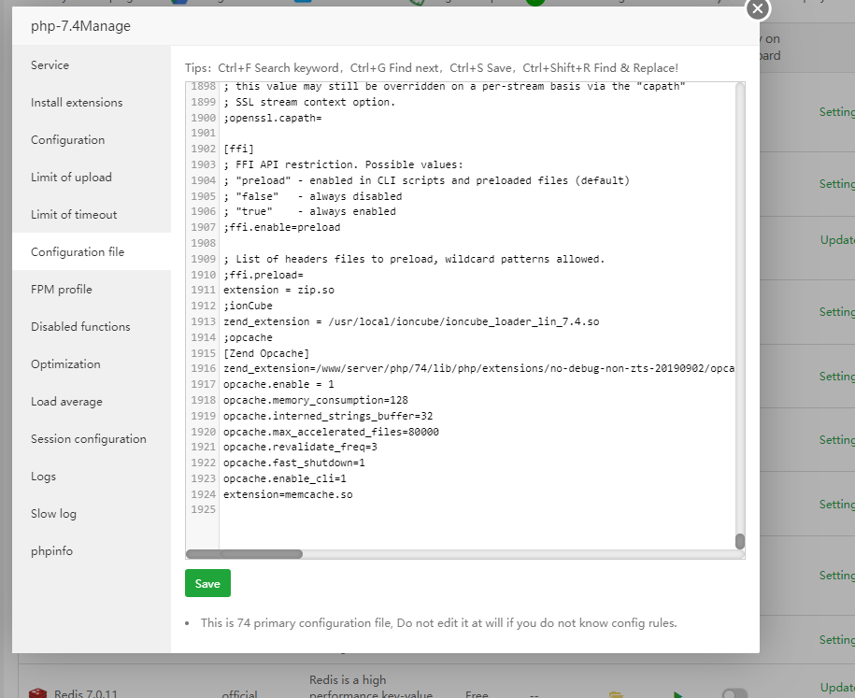
Task: Open the Redis row folder icon
Action: point(615,694)
